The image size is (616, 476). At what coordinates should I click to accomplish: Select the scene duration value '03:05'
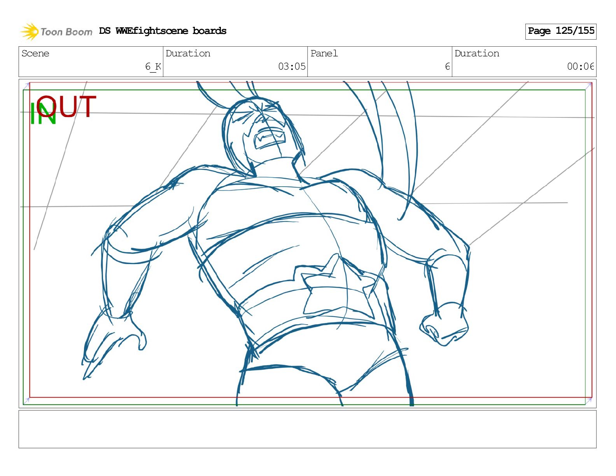292,66
